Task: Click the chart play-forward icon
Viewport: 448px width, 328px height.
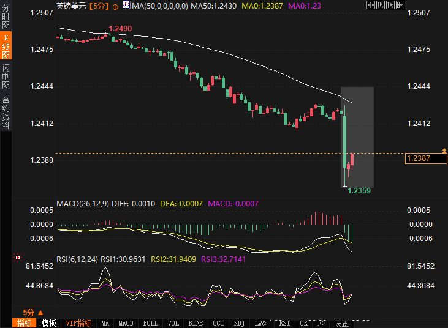Action: [x=390, y=5]
